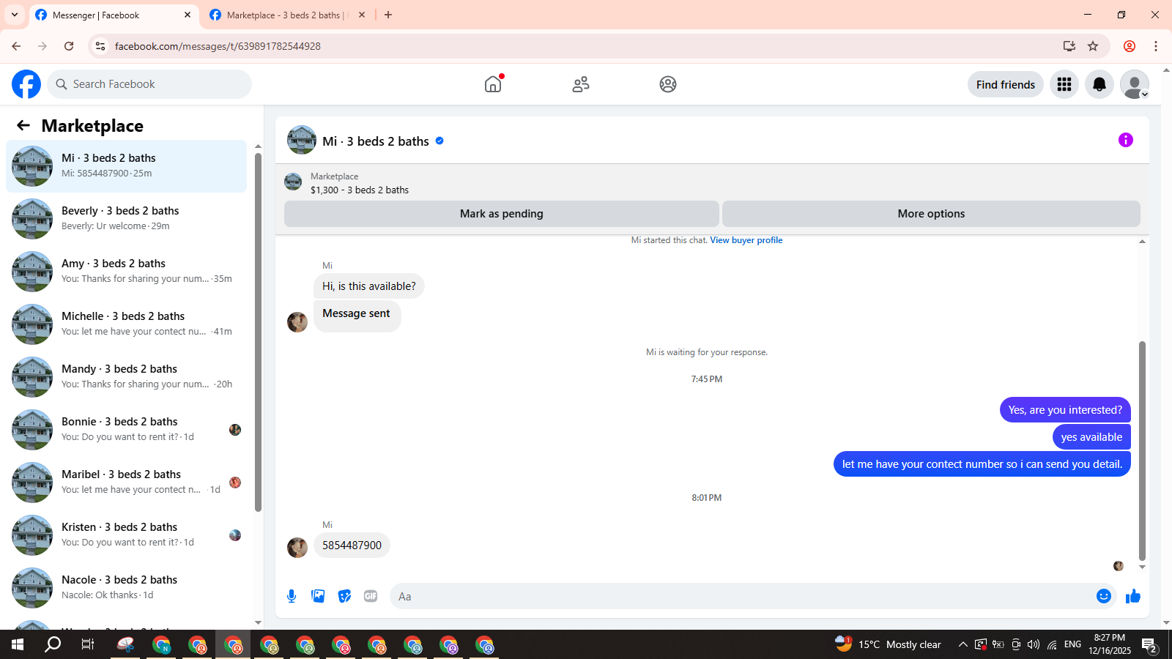Open More options for the listing
1172x659 pixels.
[931, 214]
